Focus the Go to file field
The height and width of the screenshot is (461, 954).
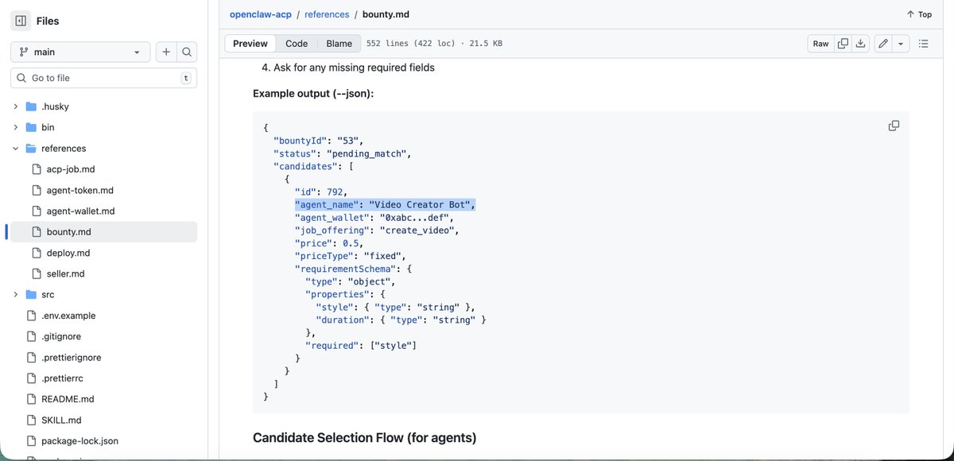(x=103, y=78)
